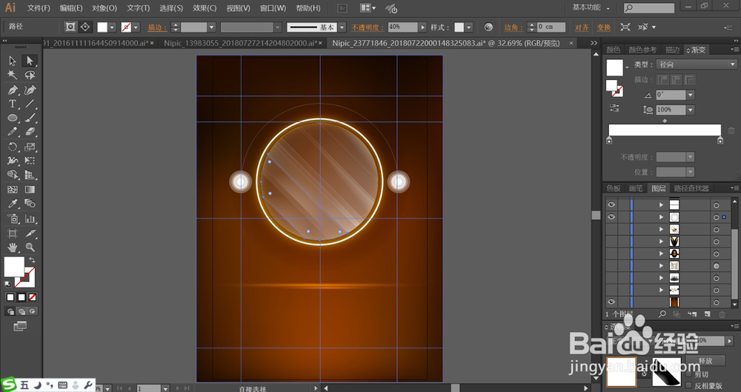Show hidden document tabs with >> arrow
The image size is (741, 392).
pyautogui.click(x=594, y=43)
